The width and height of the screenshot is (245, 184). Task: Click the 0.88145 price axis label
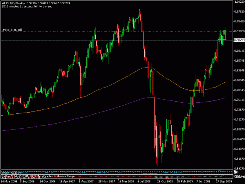point(239,51)
